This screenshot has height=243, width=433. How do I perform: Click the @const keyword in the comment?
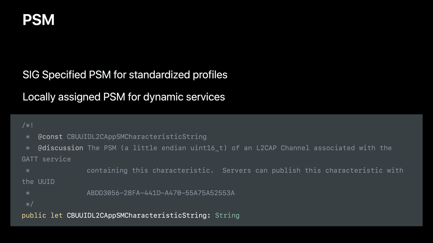[x=50, y=136]
